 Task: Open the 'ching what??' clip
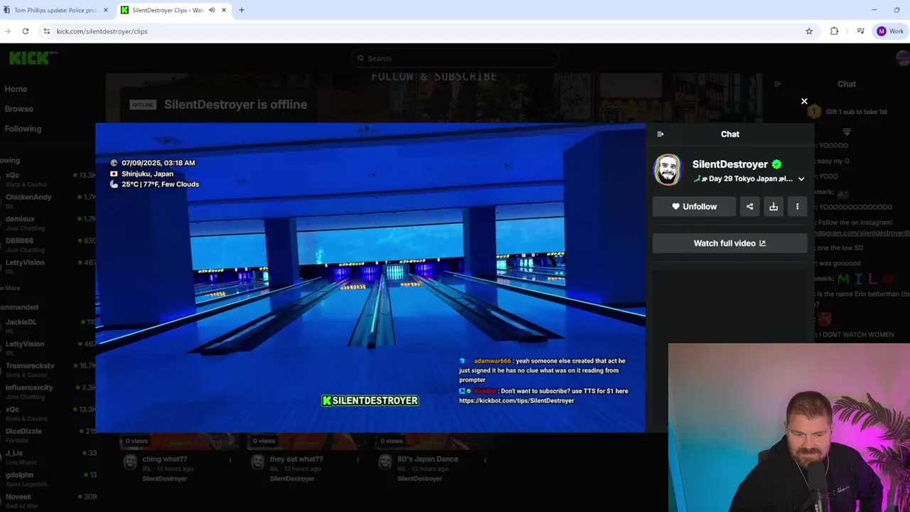[165, 459]
